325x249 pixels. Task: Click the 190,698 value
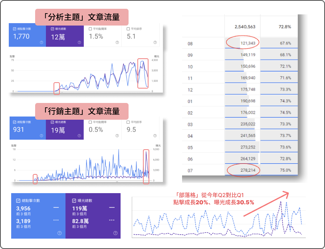click(248, 101)
